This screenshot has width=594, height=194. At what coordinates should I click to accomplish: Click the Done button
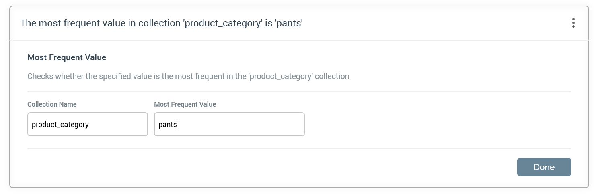tap(544, 167)
